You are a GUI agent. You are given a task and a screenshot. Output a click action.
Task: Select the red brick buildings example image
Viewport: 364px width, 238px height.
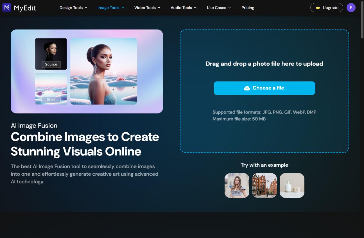coord(264,185)
